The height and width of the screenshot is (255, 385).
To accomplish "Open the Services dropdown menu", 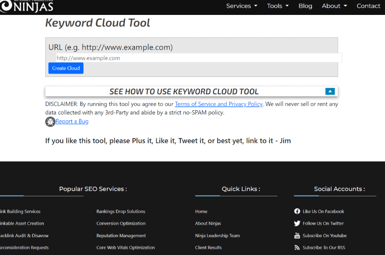I will 242,6.
